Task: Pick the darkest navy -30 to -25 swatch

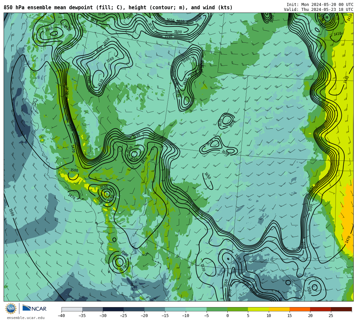Action: [x=113, y=309]
